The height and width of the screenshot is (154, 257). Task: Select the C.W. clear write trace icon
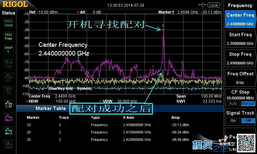pyautogui.click(x=9, y=104)
